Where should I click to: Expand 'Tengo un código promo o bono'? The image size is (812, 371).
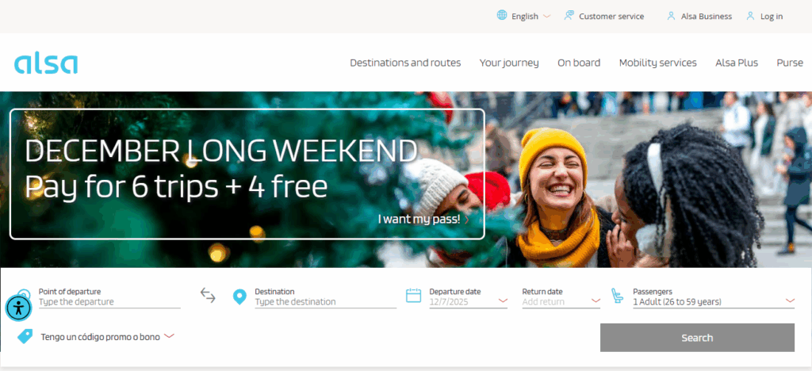pyautogui.click(x=107, y=337)
